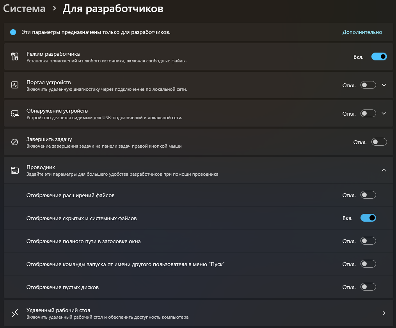Click the Developer Mode tools icon

pos(15,57)
